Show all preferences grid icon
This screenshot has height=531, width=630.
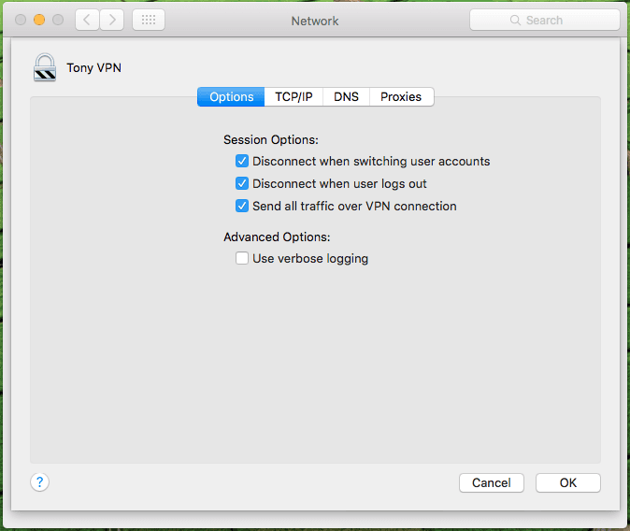coord(149,20)
